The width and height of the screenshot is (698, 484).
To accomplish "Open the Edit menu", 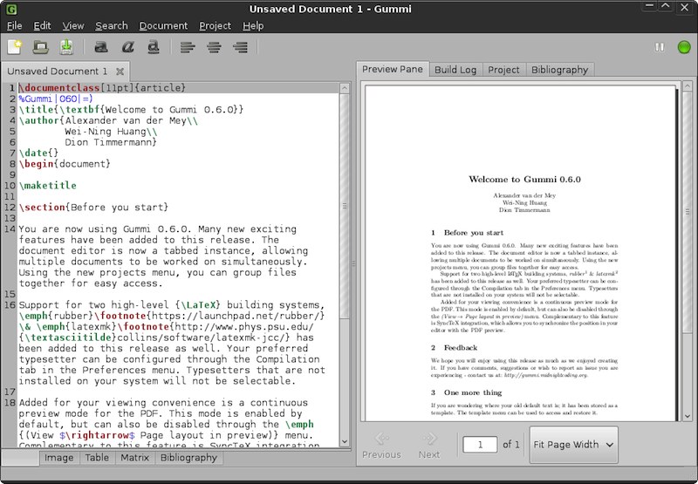I will 42,26.
